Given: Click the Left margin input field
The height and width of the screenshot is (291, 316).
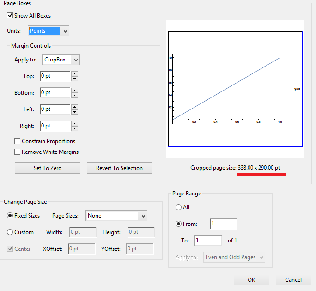Looking at the screenshot, I should tap(55, 109).
